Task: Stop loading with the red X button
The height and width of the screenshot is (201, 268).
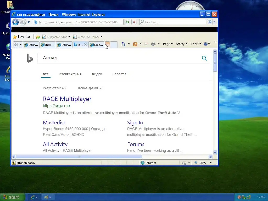Action: click(134, 22)
